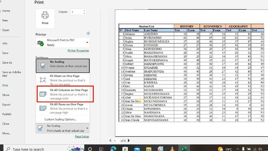Select No Scaling option in scaling list
The width and height of the screenshot is (268, 151).
tap(63, 66)
